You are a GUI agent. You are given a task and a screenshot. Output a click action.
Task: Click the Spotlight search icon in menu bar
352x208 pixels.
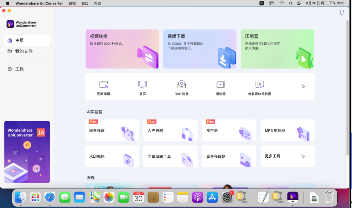click(291, 3)
